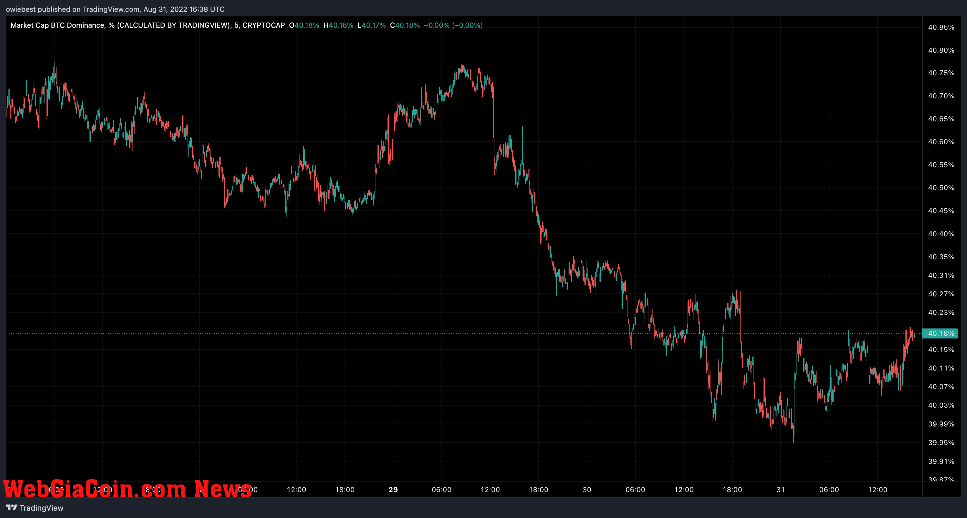Click the 40.40% price axis label
This screenshot has height=518, width=967.
tap(941, 234)
